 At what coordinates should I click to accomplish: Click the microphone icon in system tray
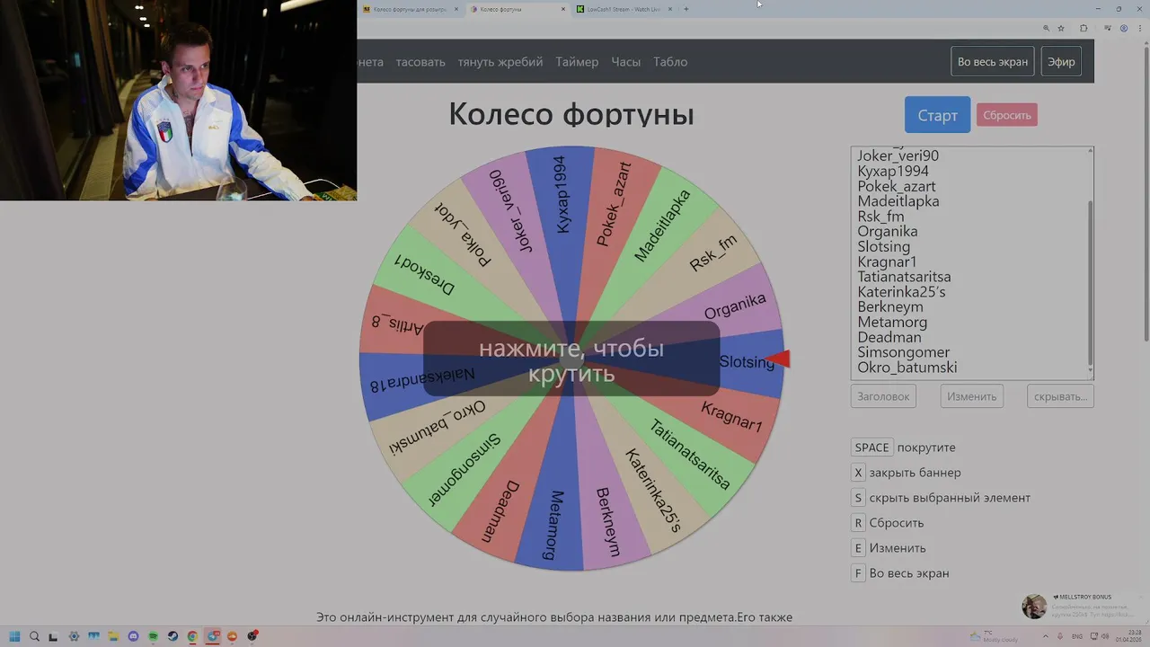1059,636
